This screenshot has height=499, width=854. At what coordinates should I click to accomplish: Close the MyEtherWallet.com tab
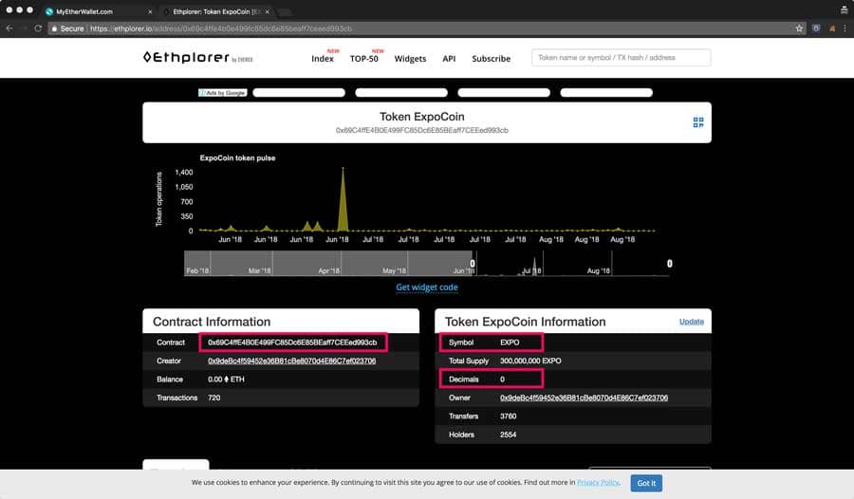[x=150, y=11]
